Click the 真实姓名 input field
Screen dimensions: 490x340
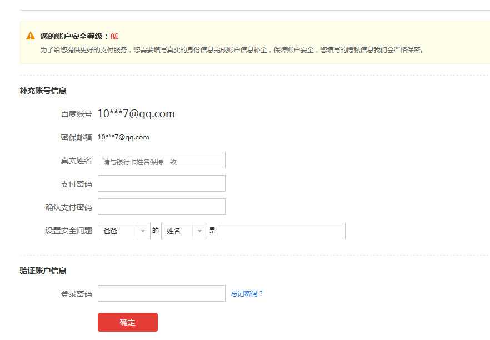point(161,160)
